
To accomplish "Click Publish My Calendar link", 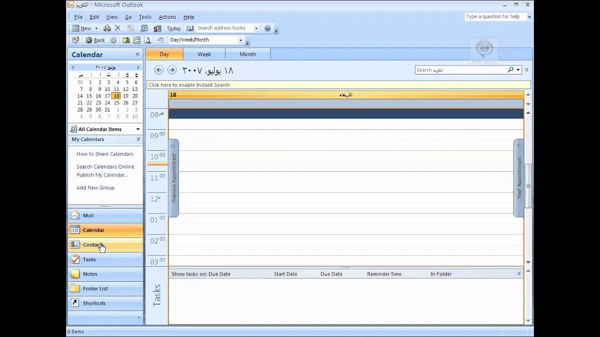I will pos(103,175).
